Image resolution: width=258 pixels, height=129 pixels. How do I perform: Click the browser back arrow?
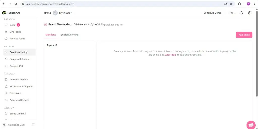(x=4, y=4)
